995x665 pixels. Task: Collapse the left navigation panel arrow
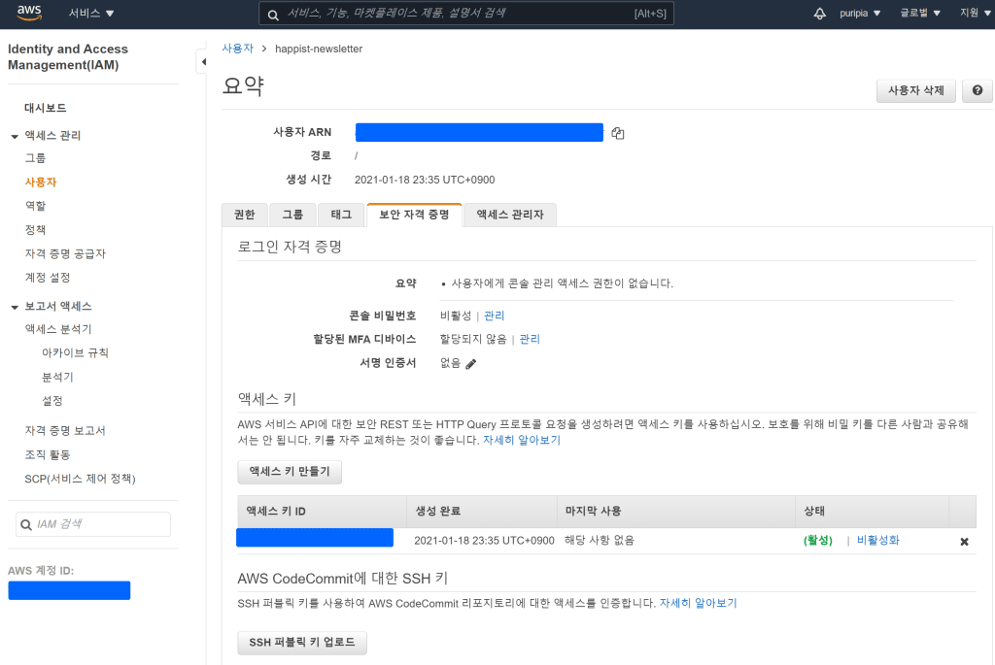(x=203, y=60)
